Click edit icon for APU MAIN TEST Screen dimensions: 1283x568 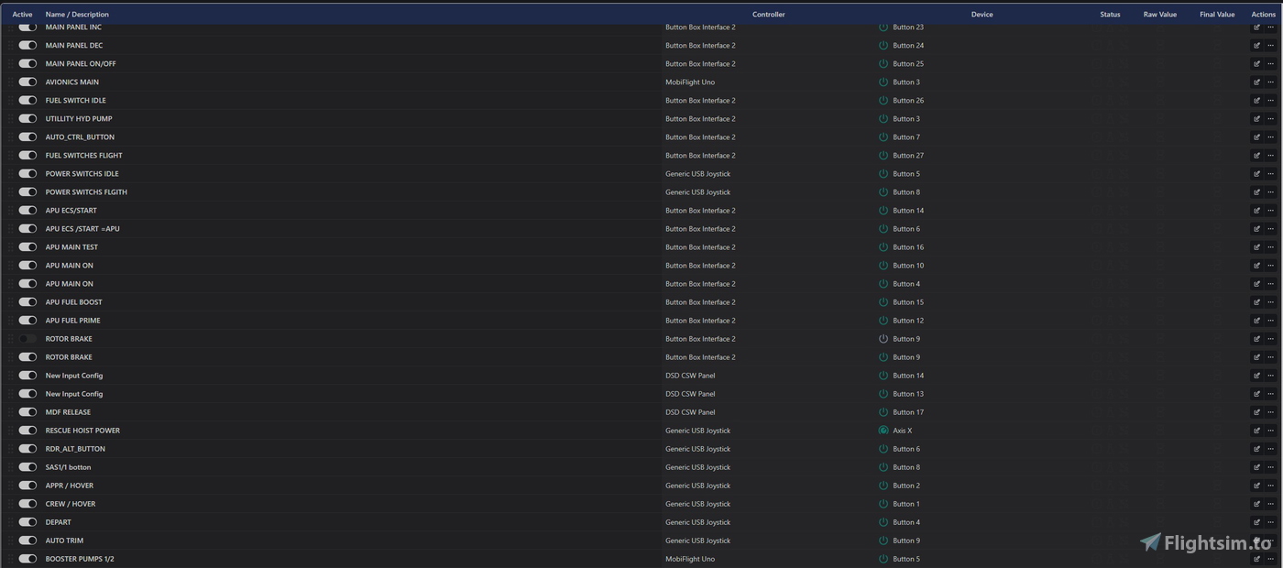point(1256,247)
